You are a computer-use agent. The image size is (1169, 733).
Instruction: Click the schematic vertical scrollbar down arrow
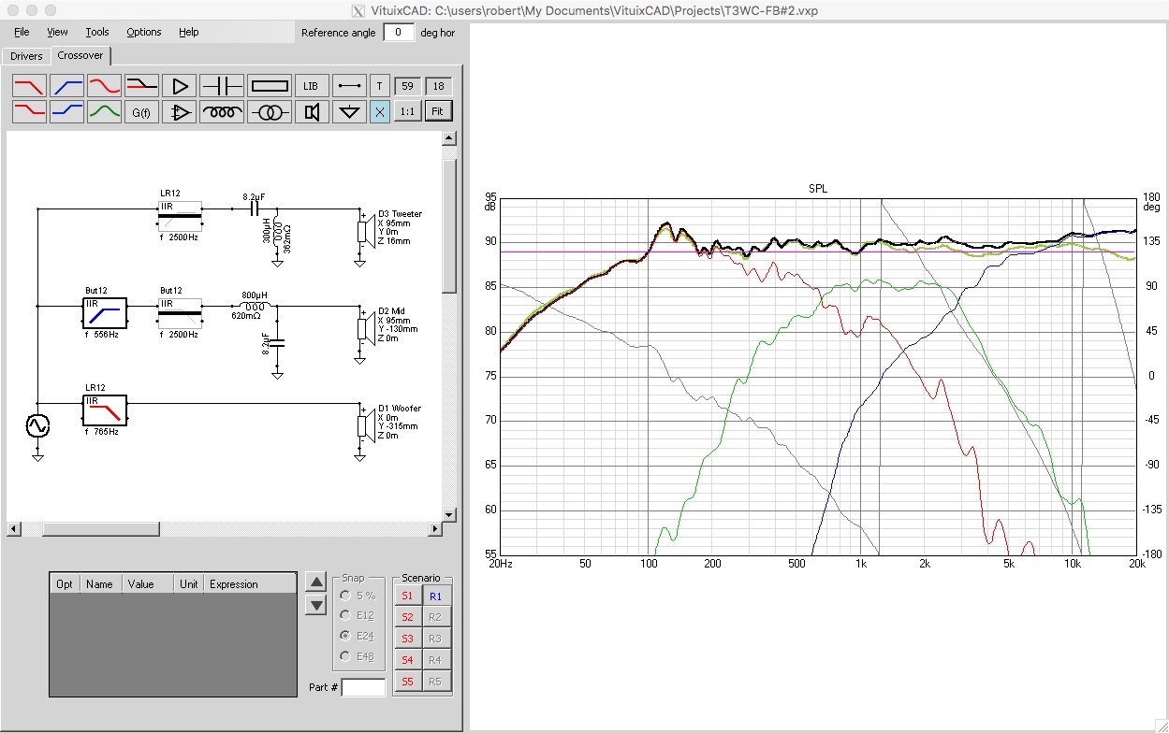449,514
